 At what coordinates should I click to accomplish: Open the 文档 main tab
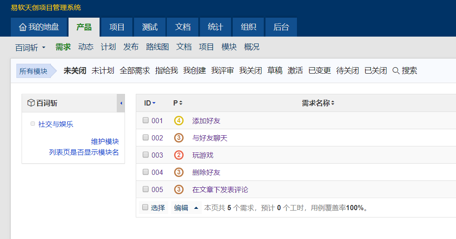pos(183,27)
